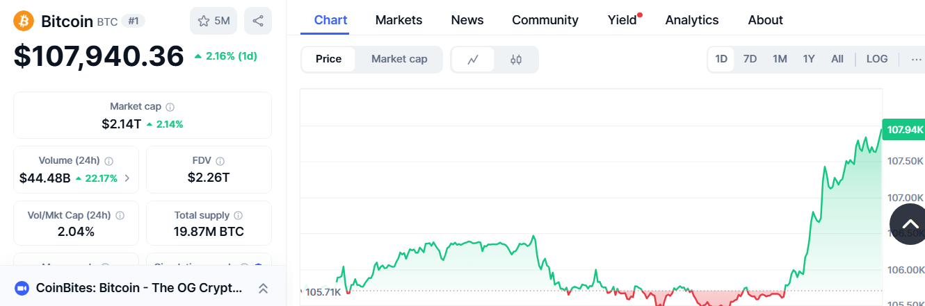Open the share icon button
The width and height of the screenshot is (925, 306).
258,21
